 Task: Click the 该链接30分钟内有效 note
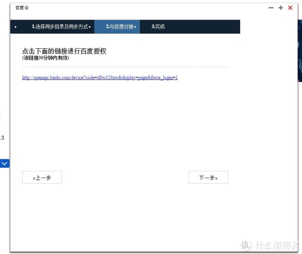coord(45,58)
